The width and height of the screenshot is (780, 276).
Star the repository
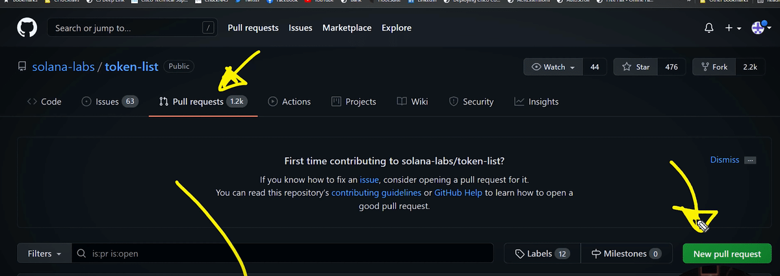[x=636, y=67]
